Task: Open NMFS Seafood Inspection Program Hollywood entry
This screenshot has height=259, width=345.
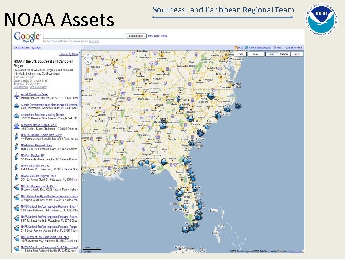Action: 49,206
